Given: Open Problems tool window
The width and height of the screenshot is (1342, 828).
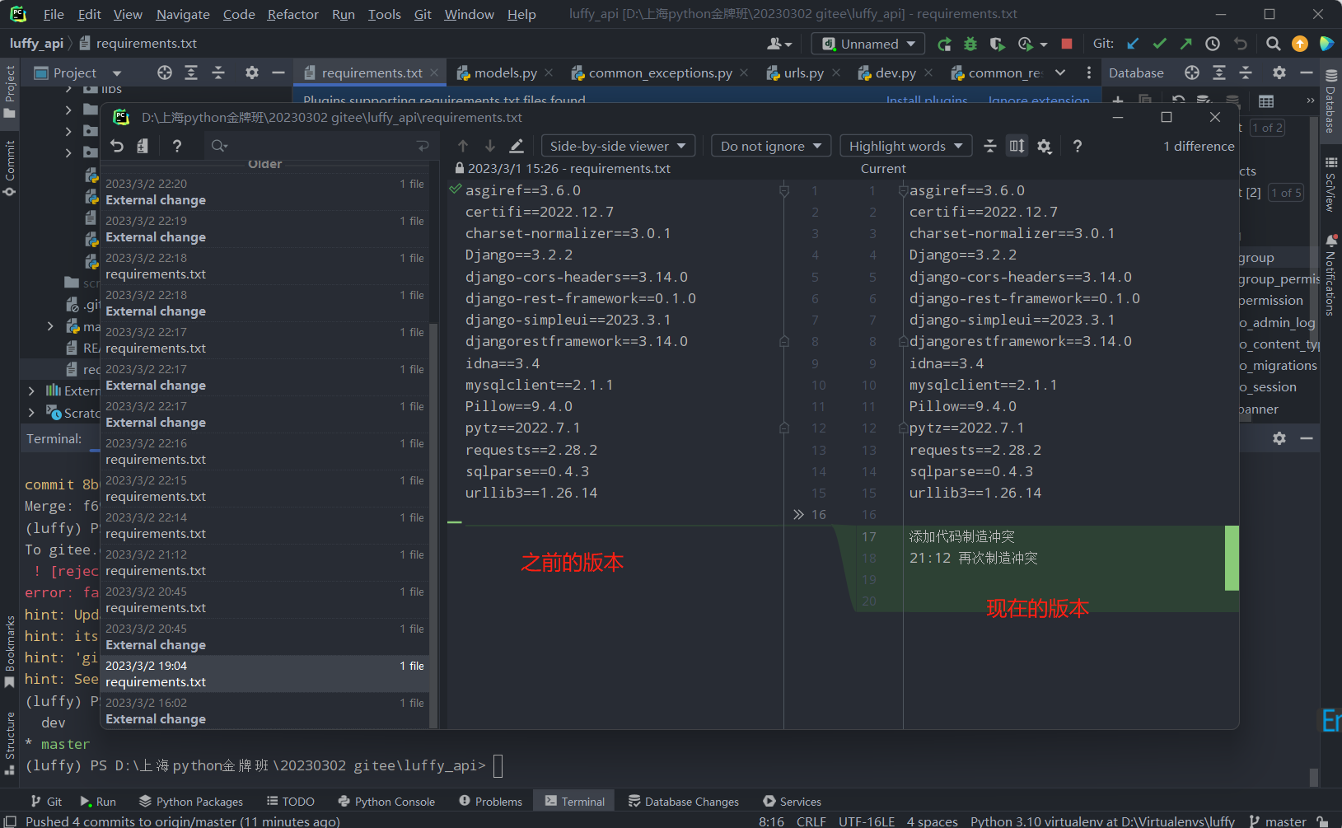Looking at the screenshot, I should click(490, 802).
